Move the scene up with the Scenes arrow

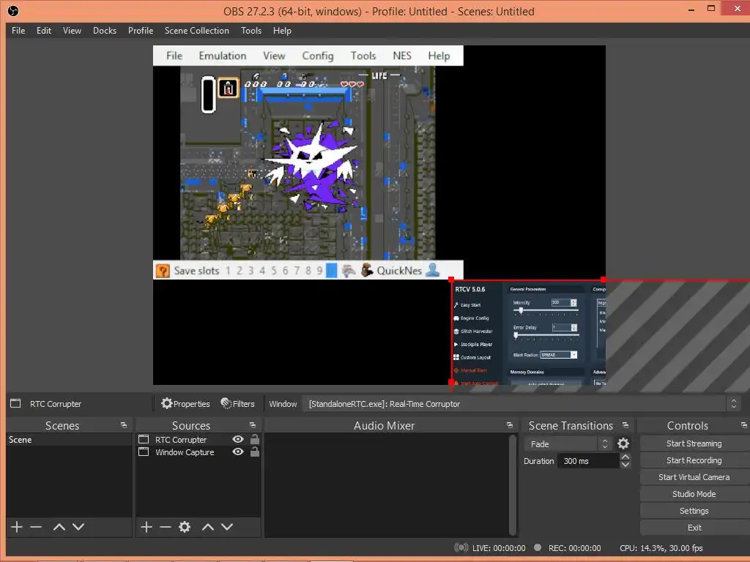59,527
